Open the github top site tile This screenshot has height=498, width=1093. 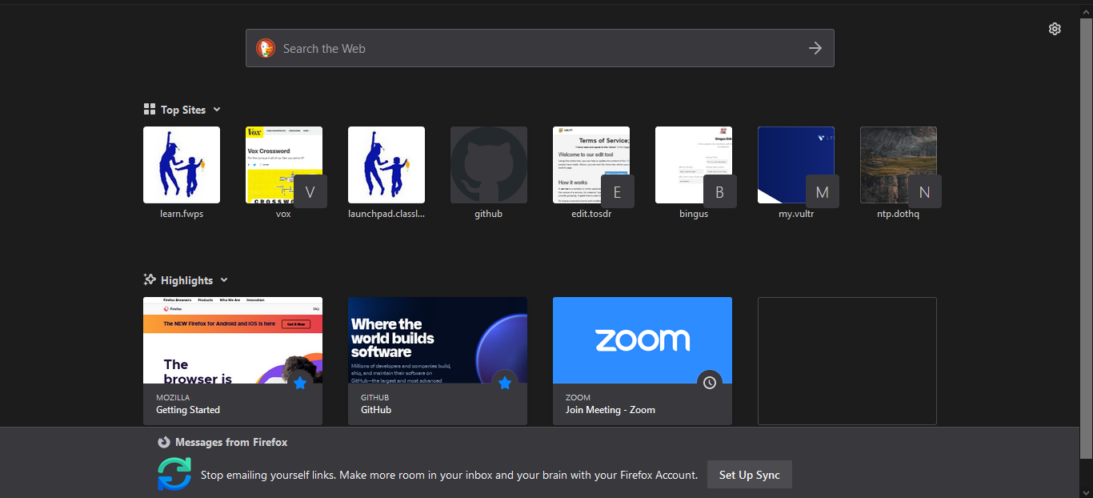pos(489,165)
